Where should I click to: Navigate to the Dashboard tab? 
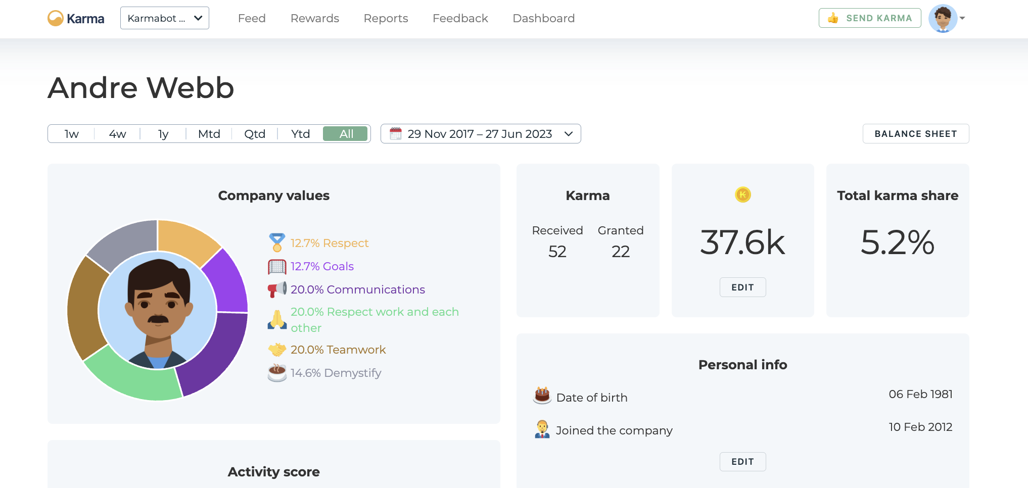click(x=543, y=18)
